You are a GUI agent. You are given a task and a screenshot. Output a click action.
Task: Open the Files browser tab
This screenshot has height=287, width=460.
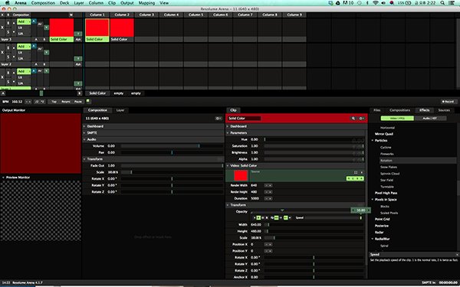coord(377,110)
